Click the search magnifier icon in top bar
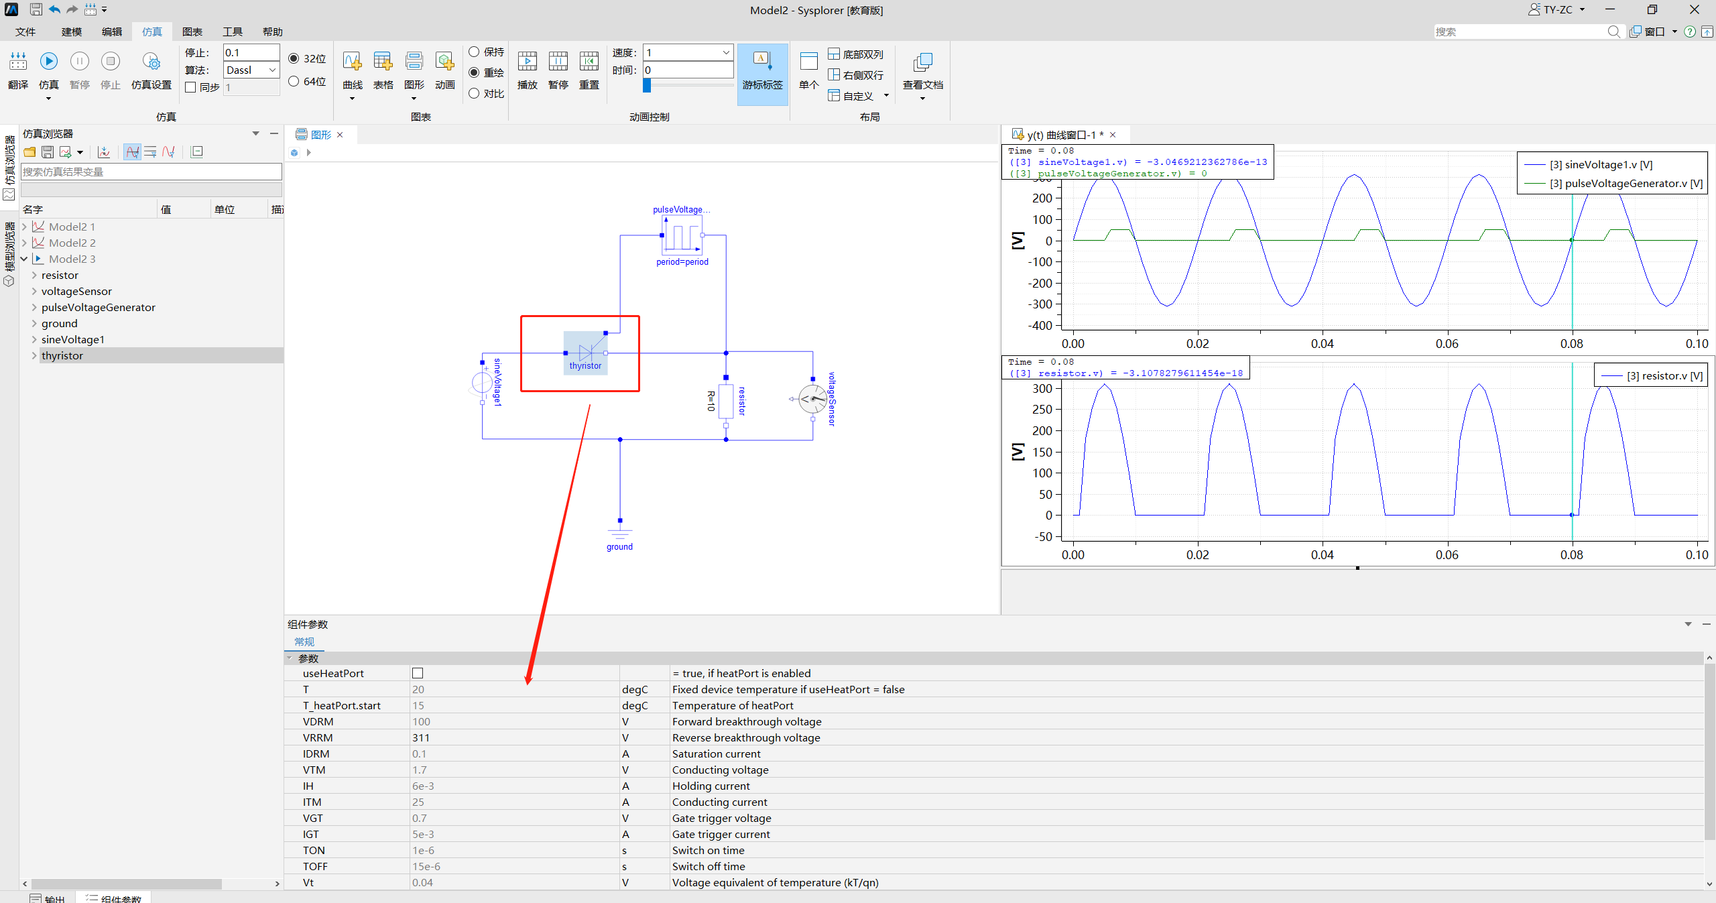This screenshot has height=903, width=1716. [x=1613, y=32]
